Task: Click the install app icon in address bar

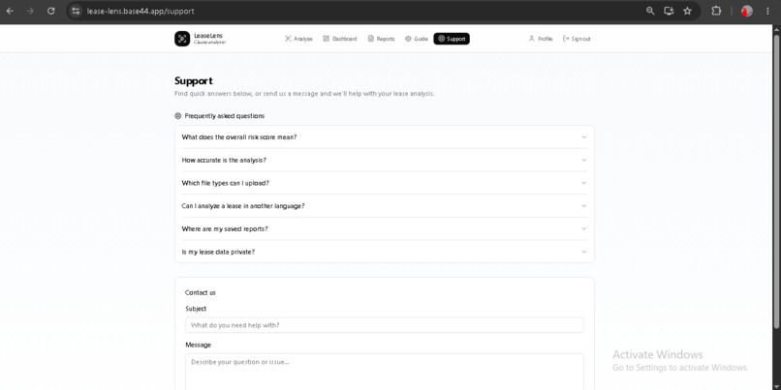Action: 669,11
